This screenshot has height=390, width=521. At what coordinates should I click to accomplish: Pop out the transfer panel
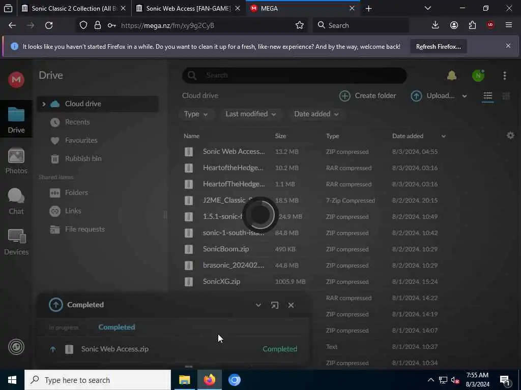click(274, 305)
